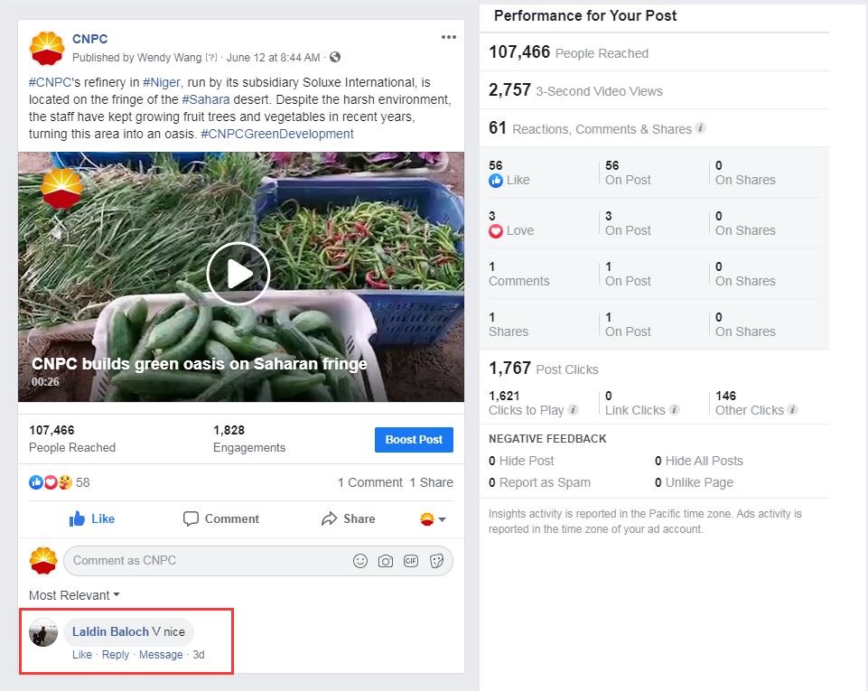Click the [?] help link after Wendy Wang

[211, 58]
